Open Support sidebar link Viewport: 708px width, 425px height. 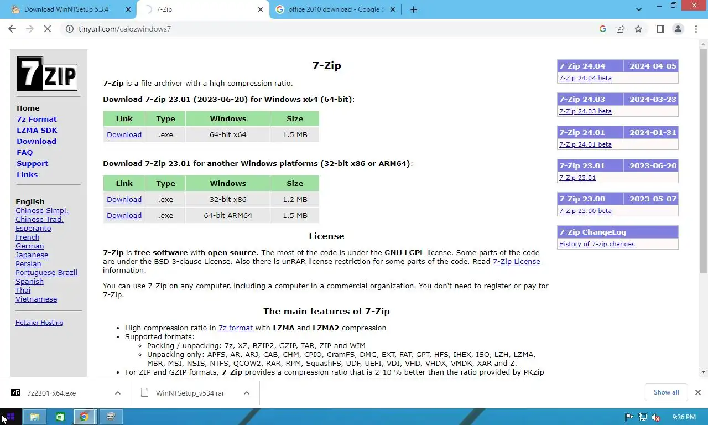click(x=32, y=163)
